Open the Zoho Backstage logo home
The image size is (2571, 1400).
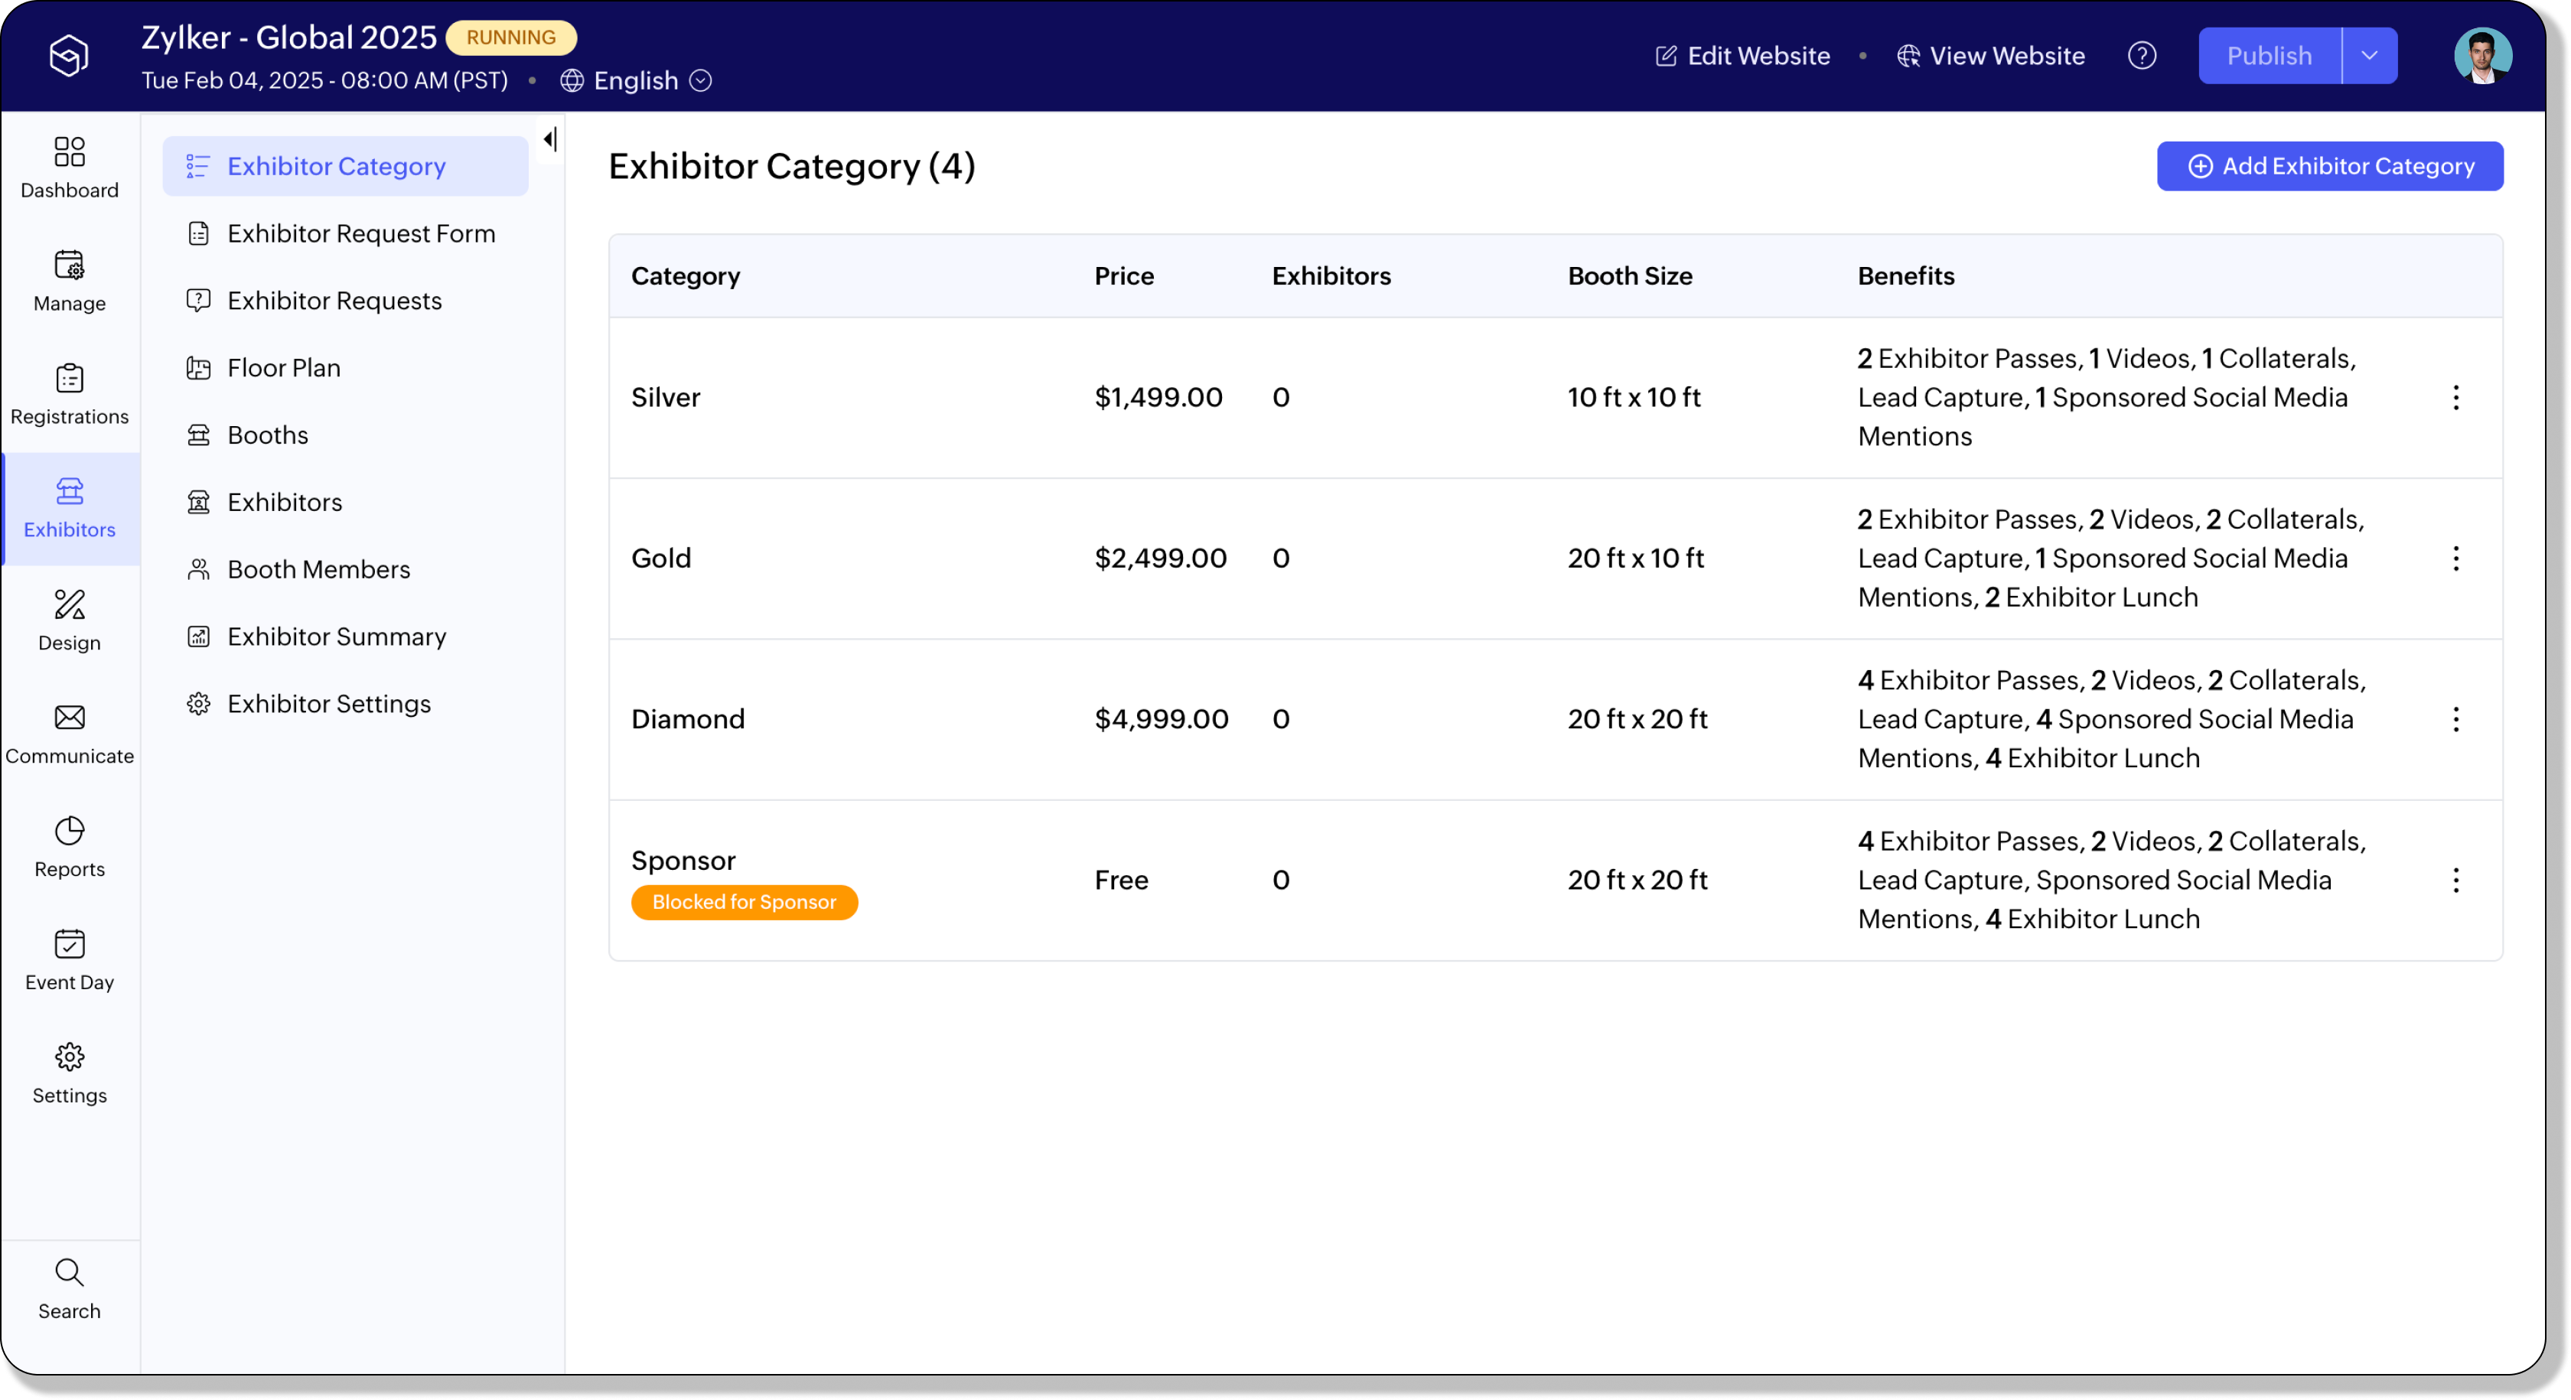coord(69,56)
